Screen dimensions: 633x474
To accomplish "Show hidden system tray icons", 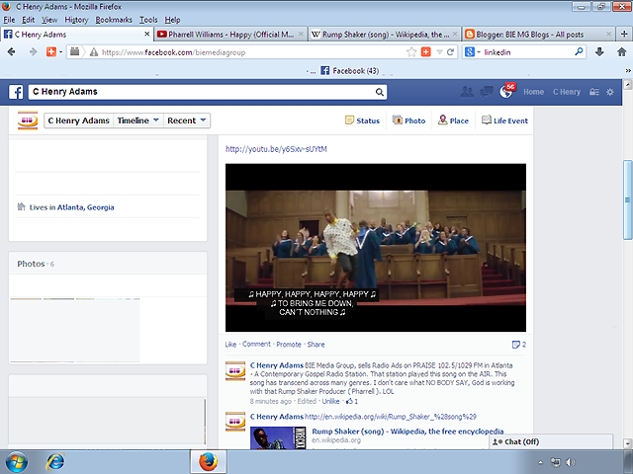I will pos(541,462).
